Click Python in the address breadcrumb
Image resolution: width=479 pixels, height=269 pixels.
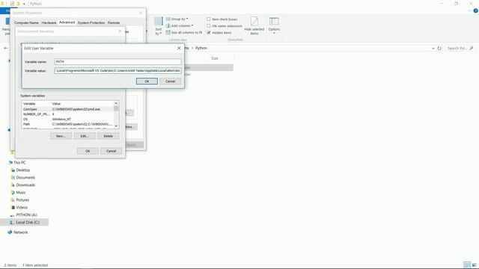pyautogui.click(x=201, y=48)
